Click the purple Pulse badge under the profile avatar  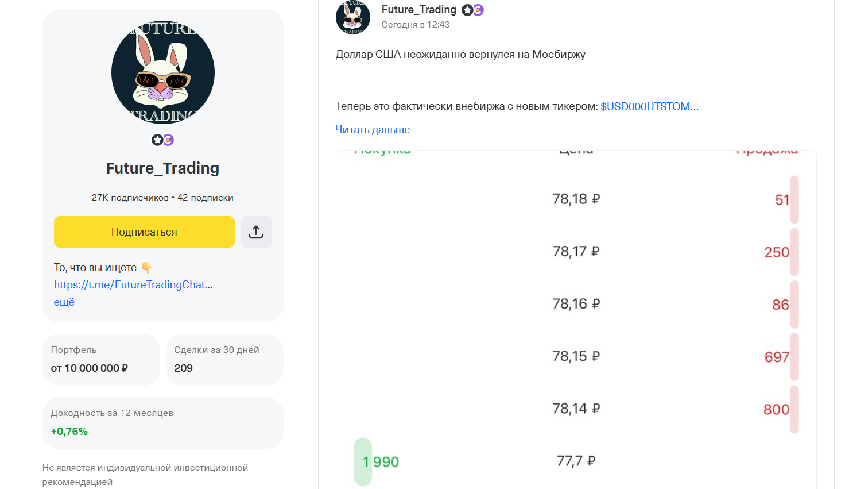click(168, 140)
